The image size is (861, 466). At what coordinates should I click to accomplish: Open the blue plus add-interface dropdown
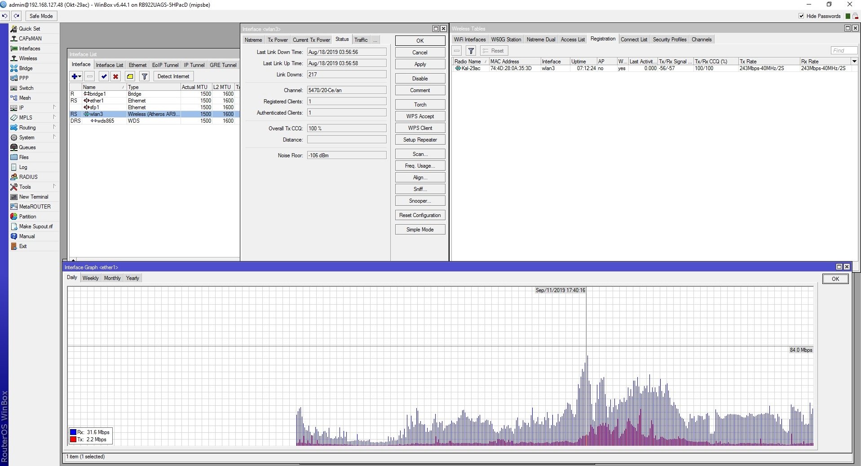coord(76,76)
